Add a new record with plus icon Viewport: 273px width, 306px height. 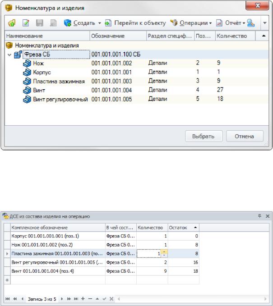pos(83,299)
